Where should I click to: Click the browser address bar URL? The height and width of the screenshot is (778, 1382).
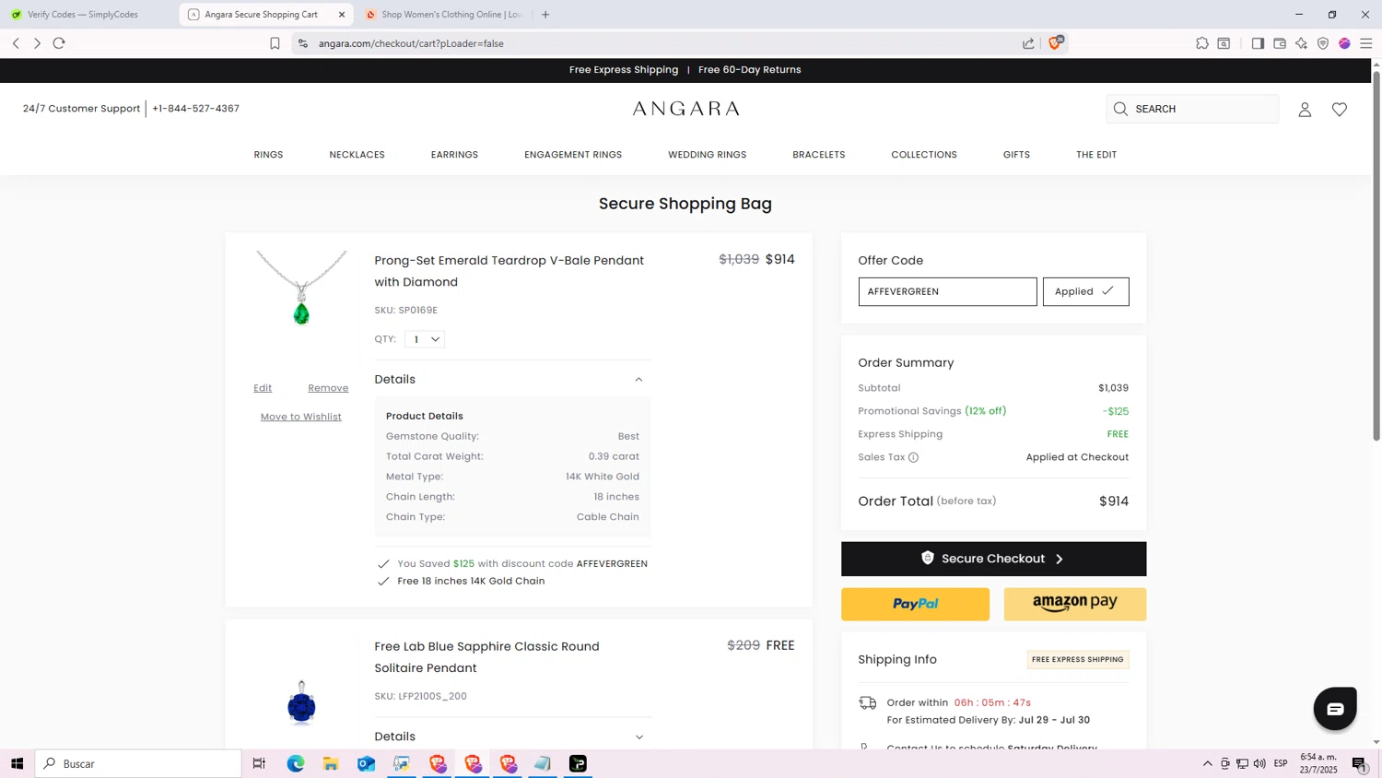[411, 43]
